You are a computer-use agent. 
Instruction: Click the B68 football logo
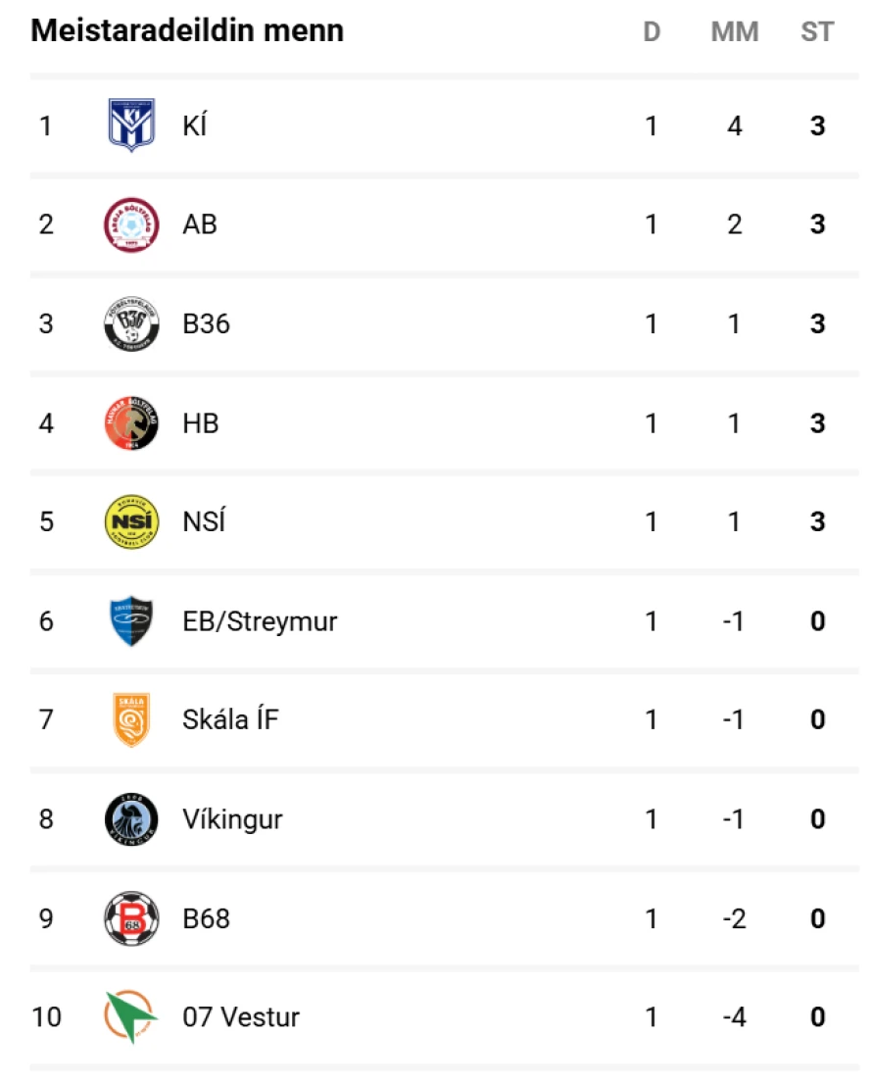click(130, 918)
